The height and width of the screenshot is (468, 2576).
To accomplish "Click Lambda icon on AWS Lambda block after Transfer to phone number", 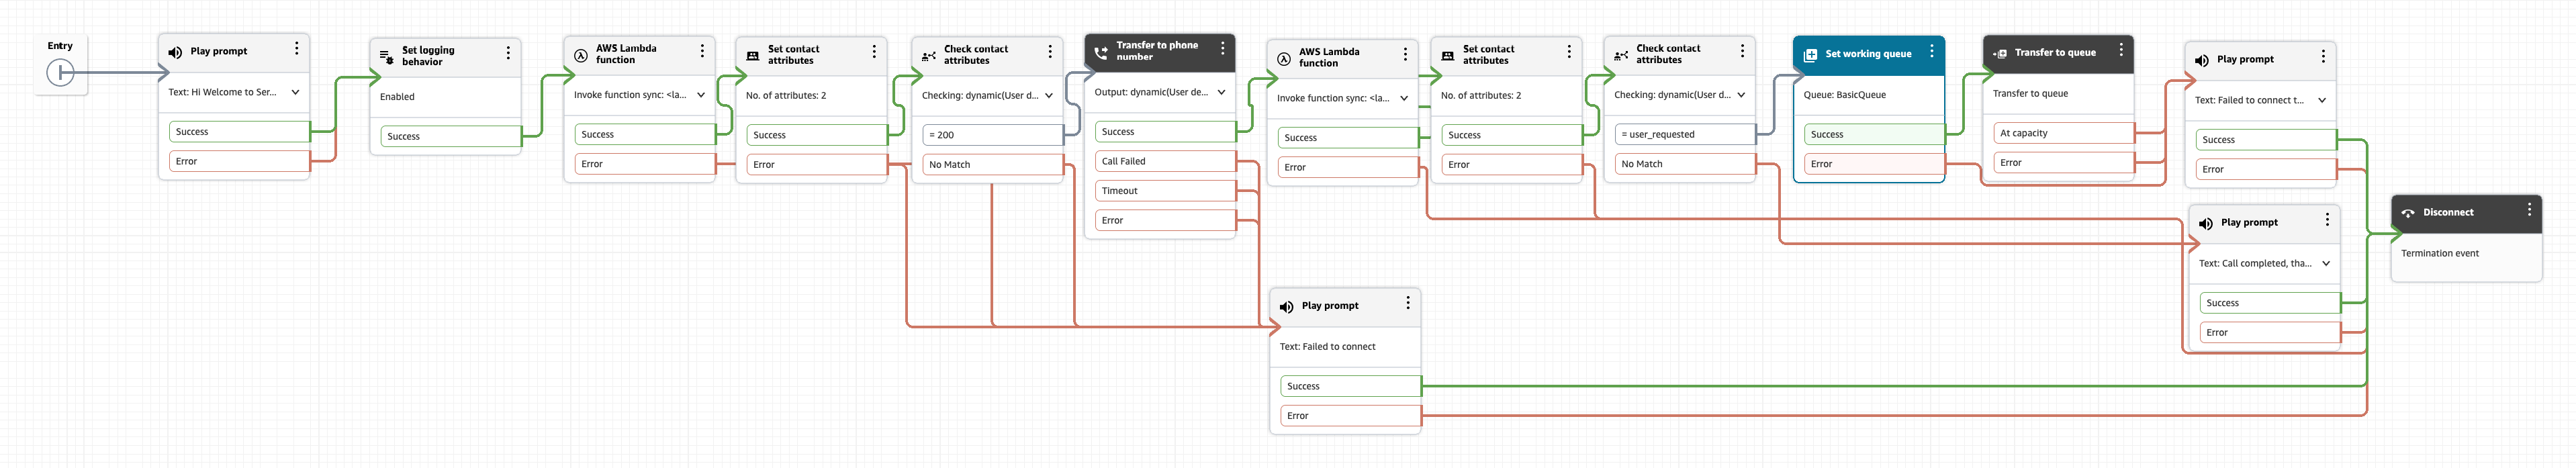I will click(1284, 59).
